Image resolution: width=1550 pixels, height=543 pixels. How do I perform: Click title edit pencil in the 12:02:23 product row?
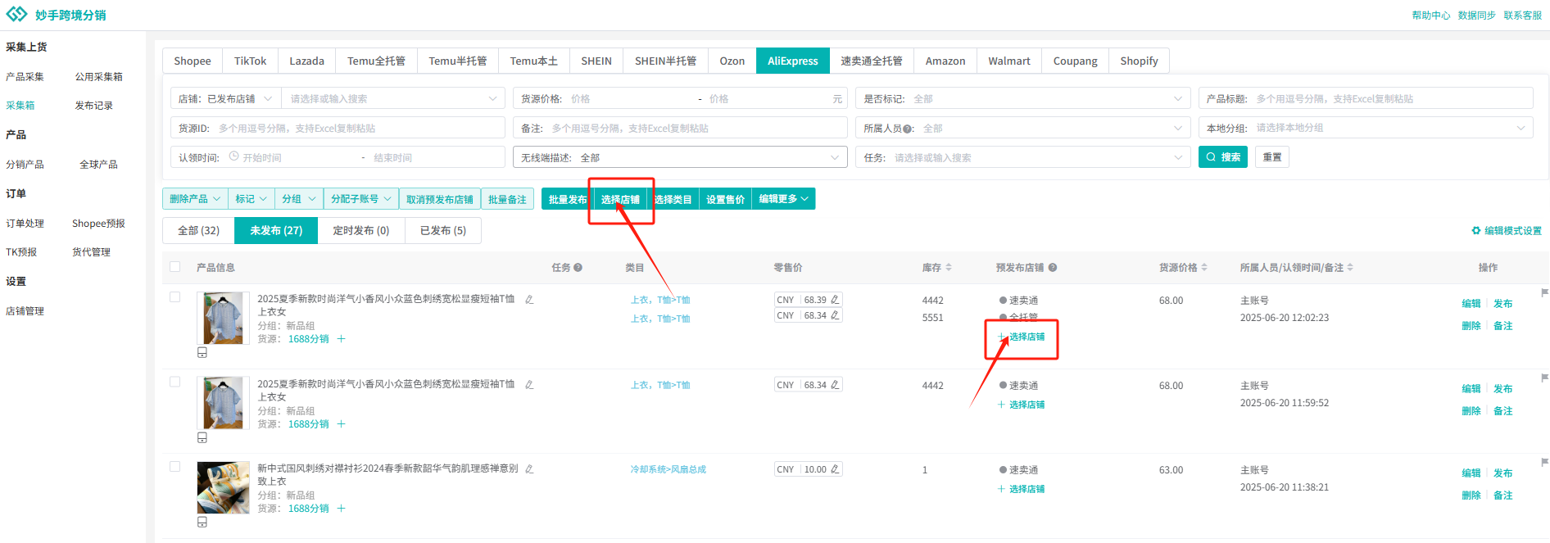[x=529, y=300]
